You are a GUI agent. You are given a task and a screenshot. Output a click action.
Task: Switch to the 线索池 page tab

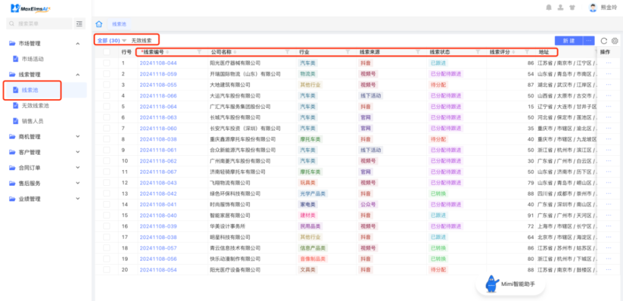click(x=119, y=24)
